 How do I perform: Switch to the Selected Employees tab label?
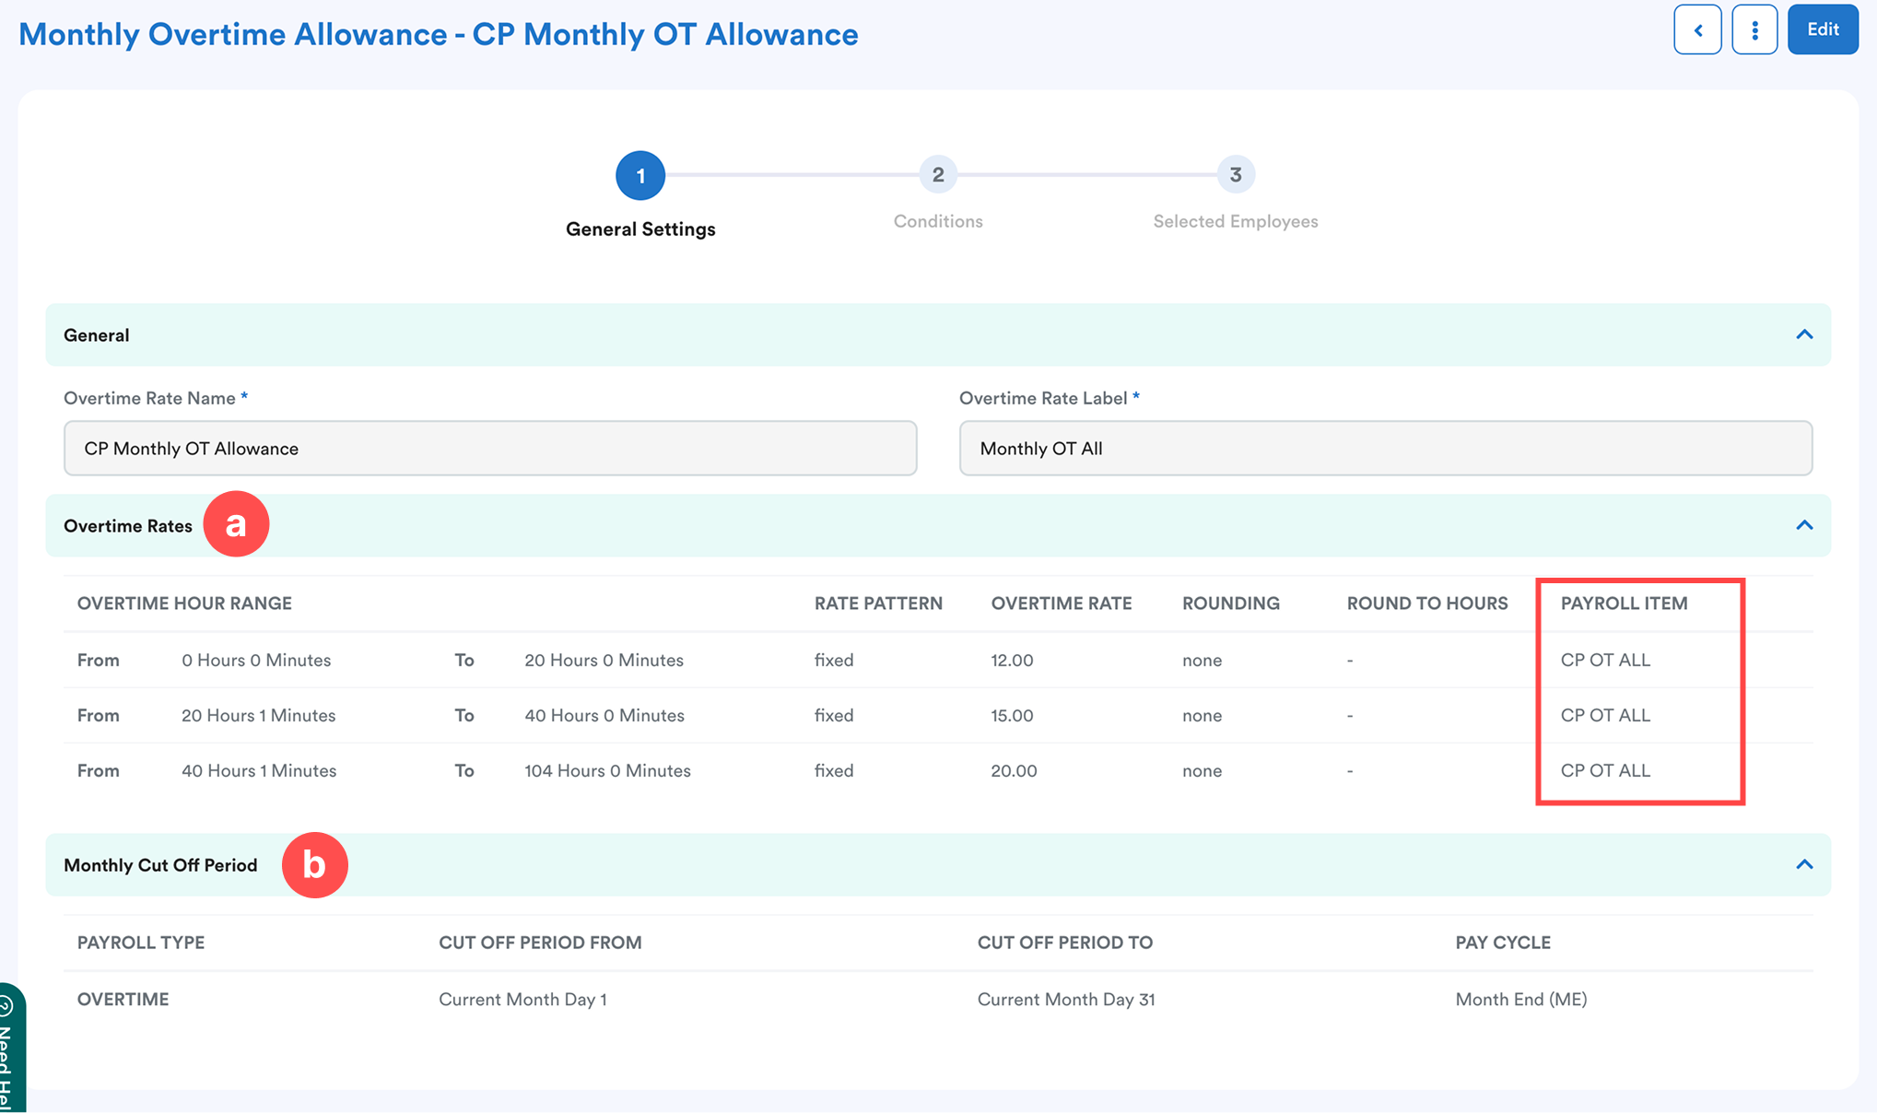[1235, 221]
